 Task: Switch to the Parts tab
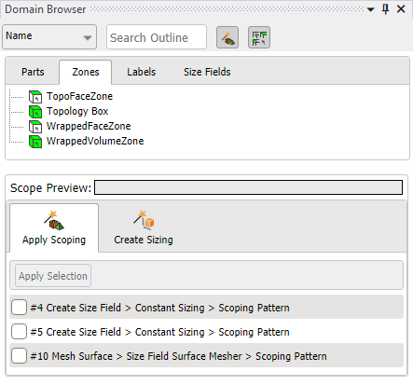(x=33, y=72)
